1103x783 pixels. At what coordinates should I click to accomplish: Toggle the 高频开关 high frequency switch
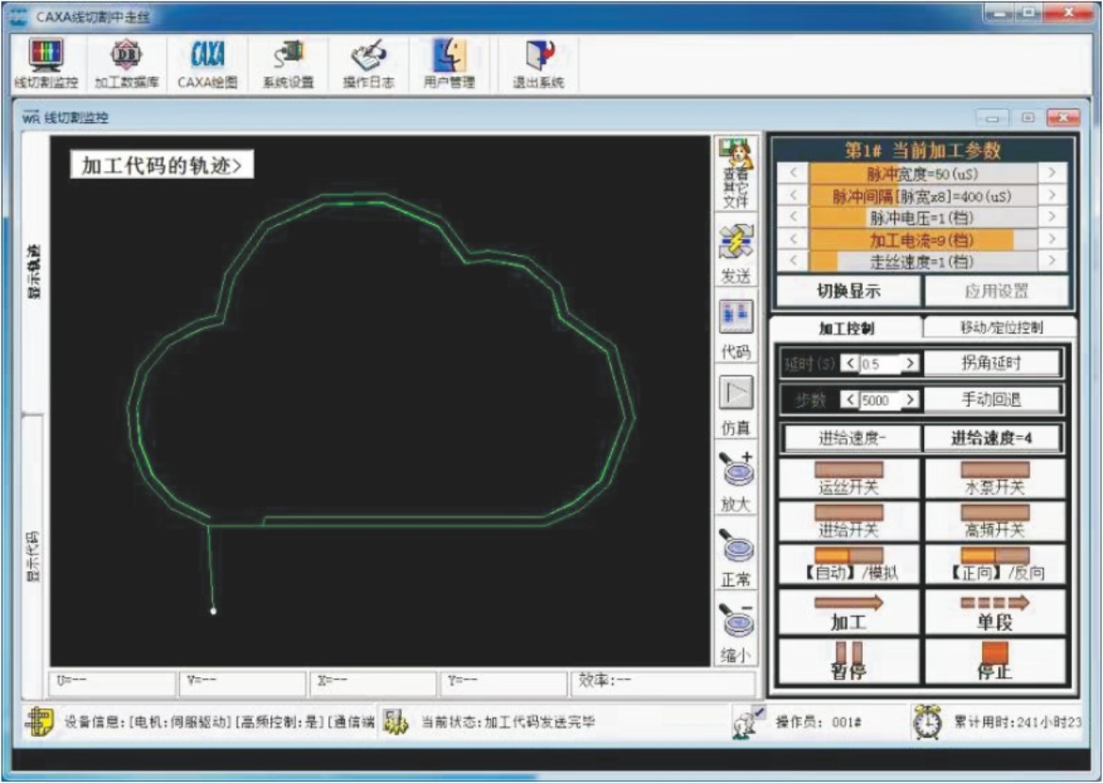tap(994, 521)
